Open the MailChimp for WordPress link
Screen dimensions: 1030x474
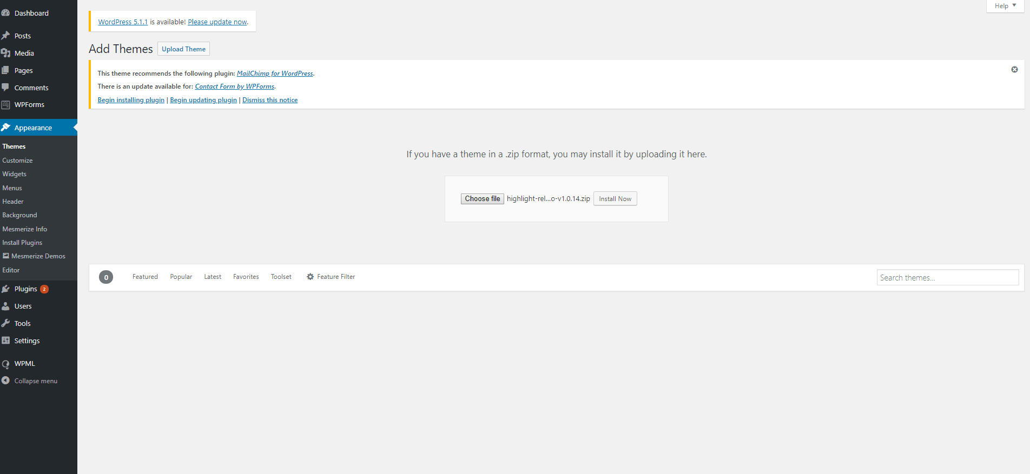(x=275, y=74)
